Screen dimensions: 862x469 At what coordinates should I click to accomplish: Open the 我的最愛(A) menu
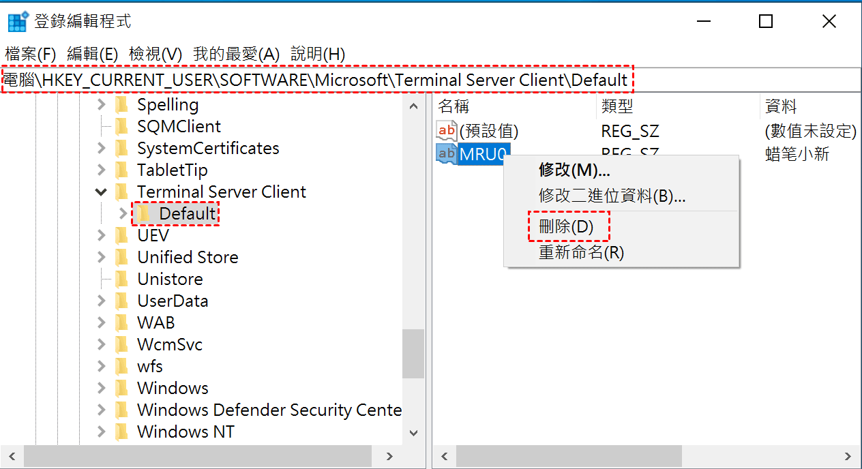pyautogui.click(x=236, y=54)
